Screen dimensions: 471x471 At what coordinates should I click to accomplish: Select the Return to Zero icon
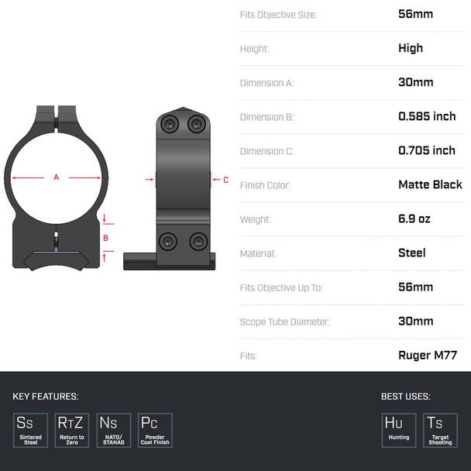(72, 430)
